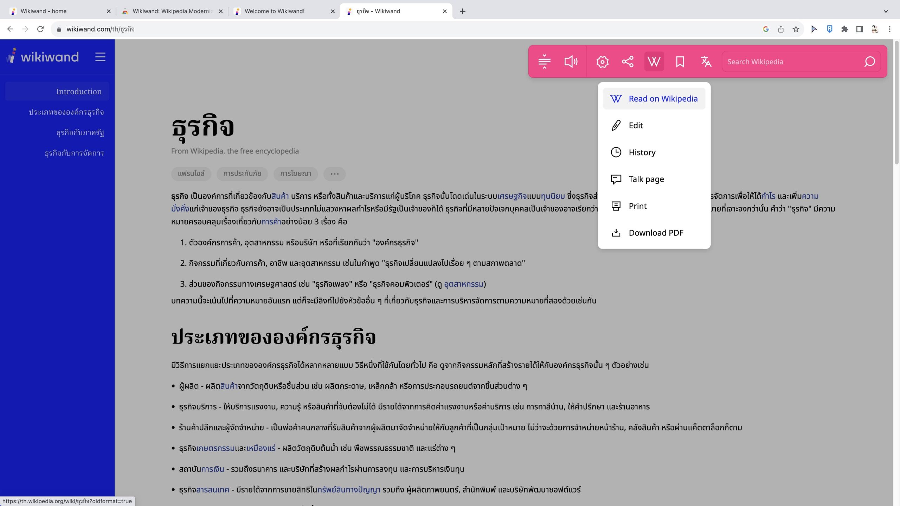Image resolution: width=900 pixels, height=506 pixels.
Task: Choose Download PDF from menu
Action: (656, 233)
